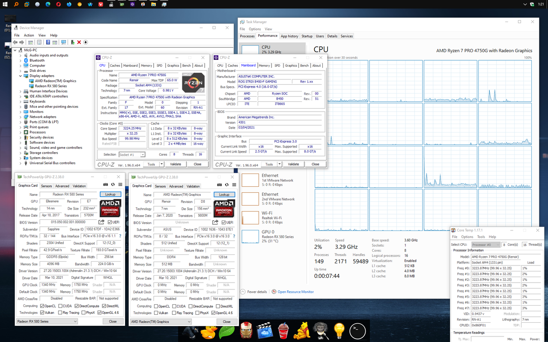
Task: Open Options menu in Core Temp
Action: point(467,236)
